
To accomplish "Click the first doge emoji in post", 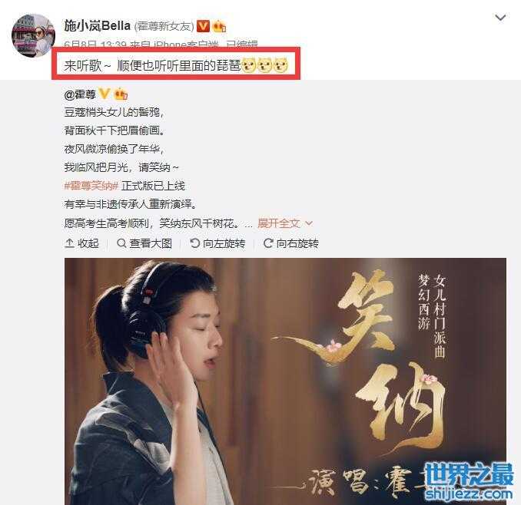I will (x=248, y=65).
